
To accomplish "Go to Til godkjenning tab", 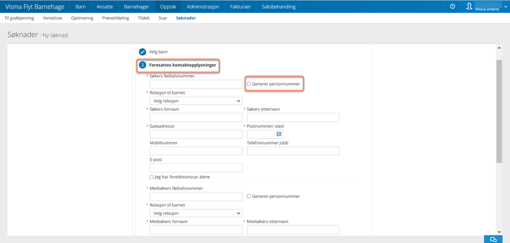I will coord(19,18).
